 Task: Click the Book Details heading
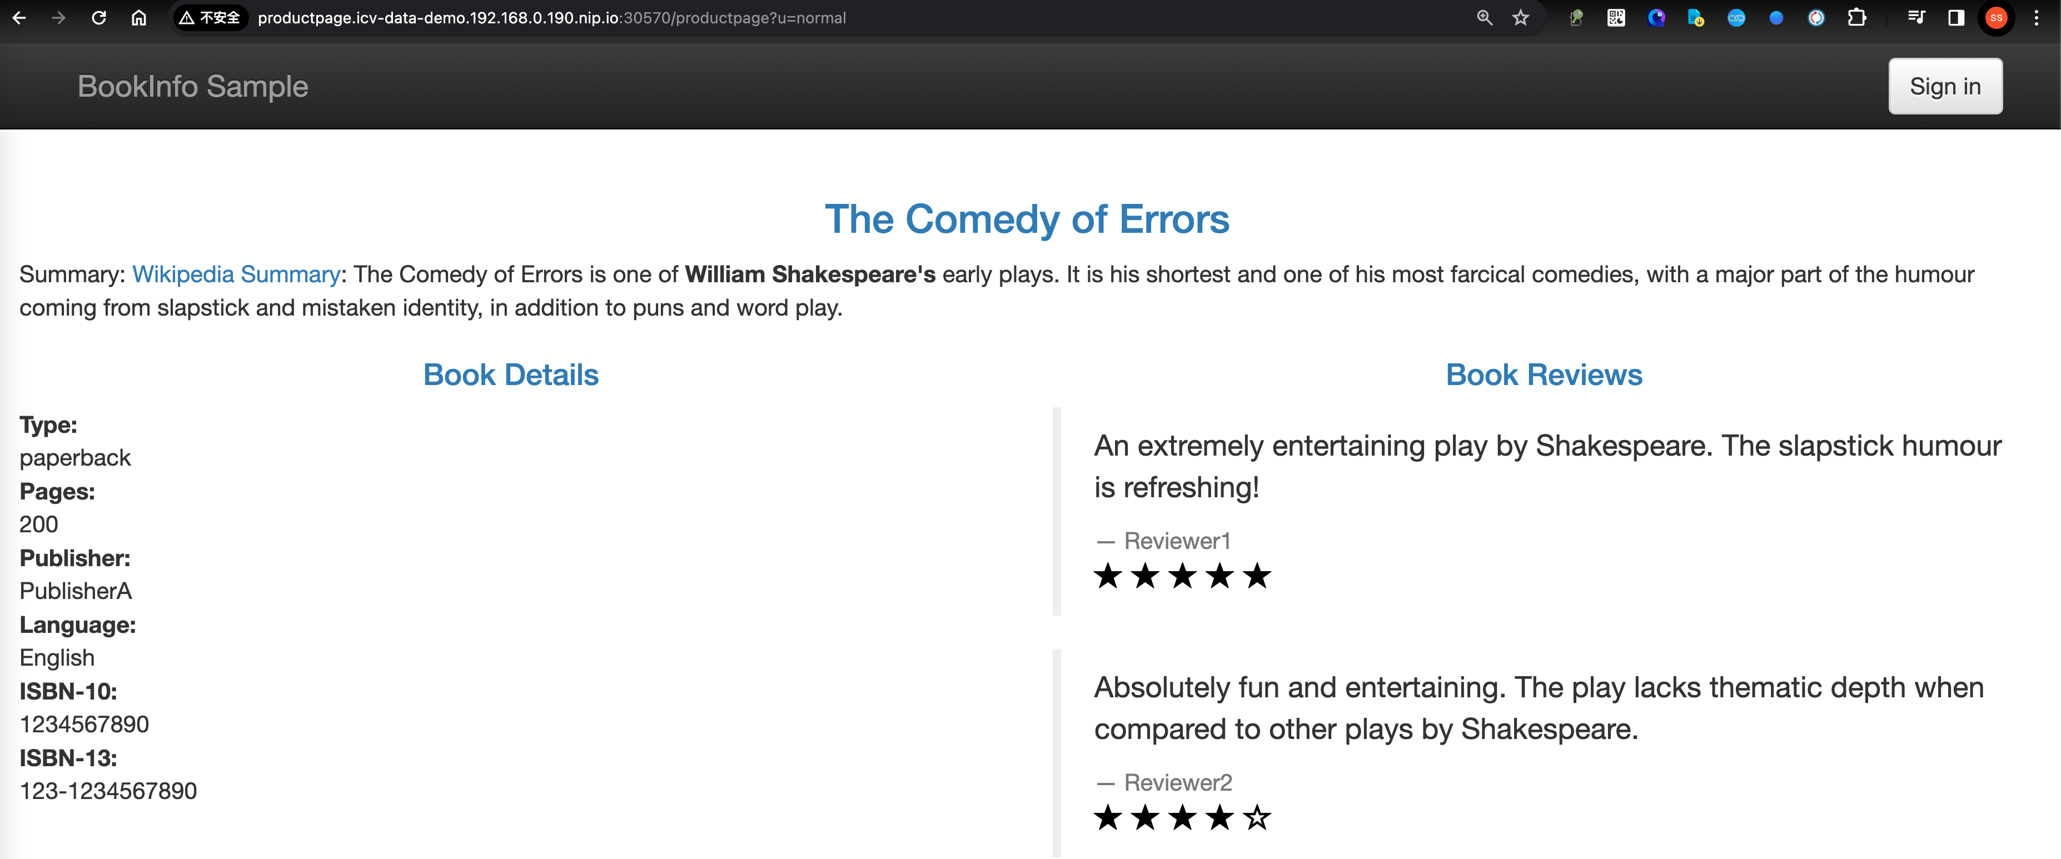click(x=510, y=374)
